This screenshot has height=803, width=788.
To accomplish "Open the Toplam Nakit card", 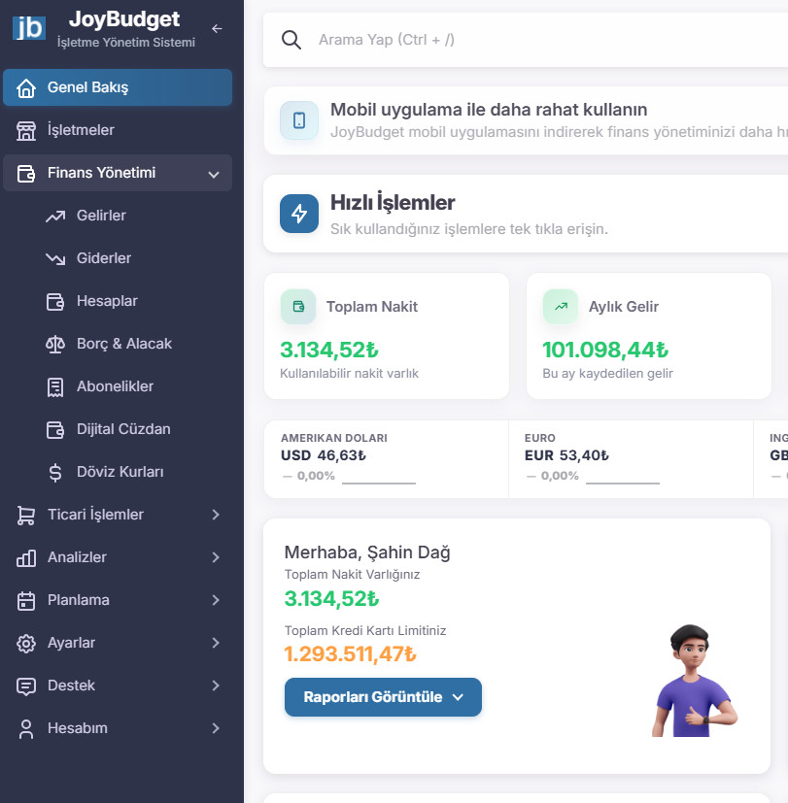I will click(387, 336).
